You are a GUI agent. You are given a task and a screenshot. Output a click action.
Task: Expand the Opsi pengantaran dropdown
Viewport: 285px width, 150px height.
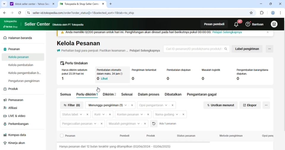pyautogui.click(x=166, y=105)
